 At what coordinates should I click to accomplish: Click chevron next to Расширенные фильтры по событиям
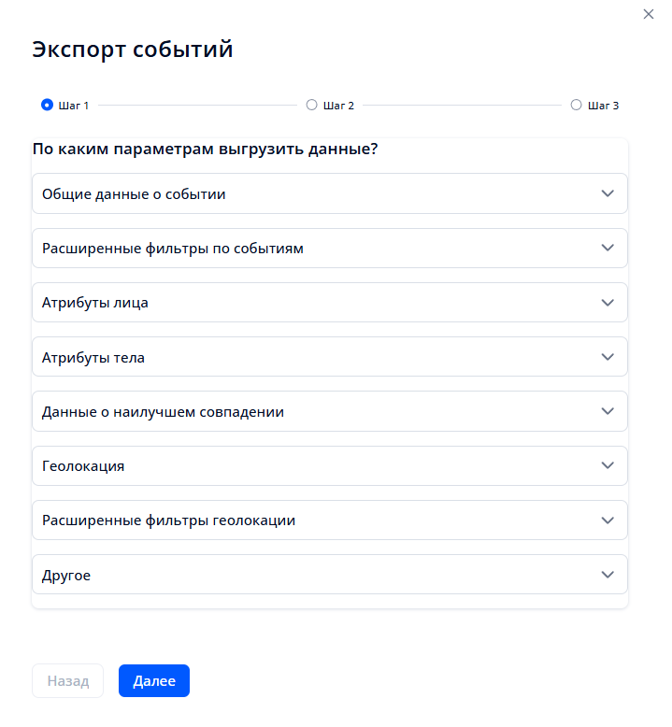pos(608,248)
